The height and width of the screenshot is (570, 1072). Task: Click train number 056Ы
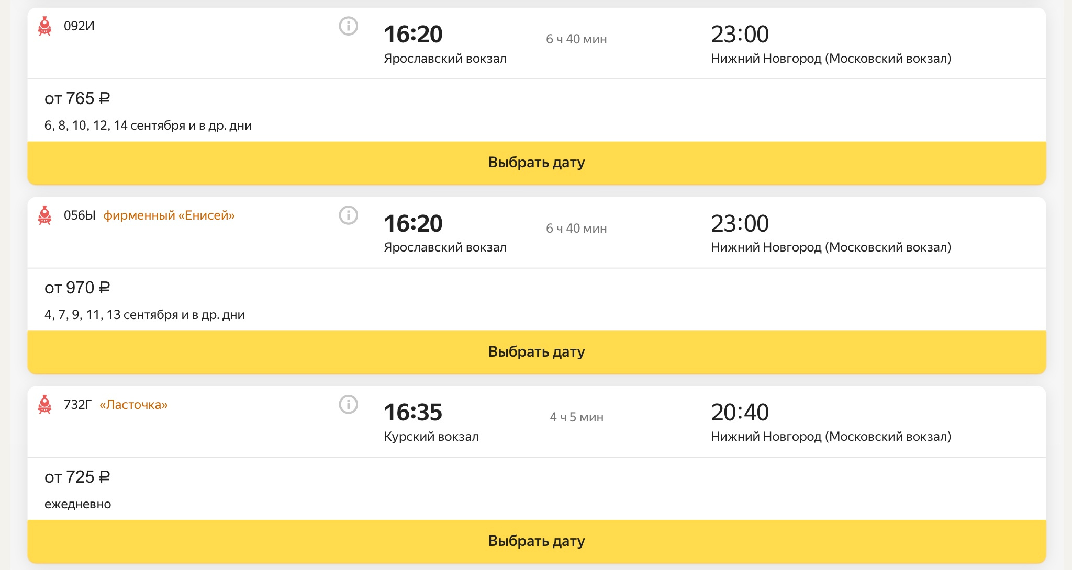pyautogui.click(x=80, y=215)
